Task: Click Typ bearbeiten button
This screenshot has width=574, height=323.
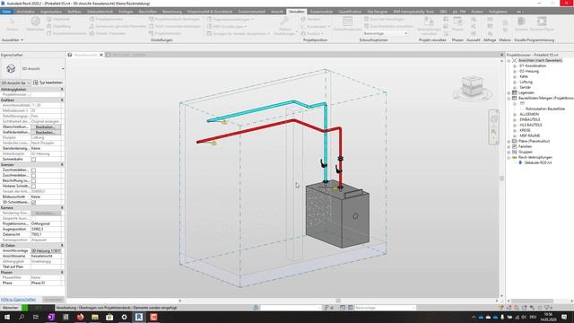Action: [x=48, y=83]
